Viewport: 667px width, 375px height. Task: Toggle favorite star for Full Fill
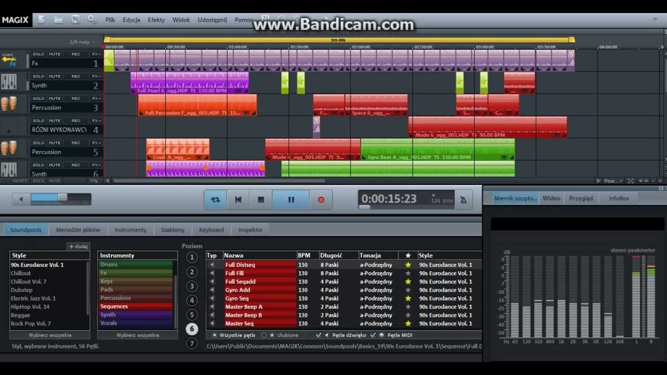[x=408, y=273]
